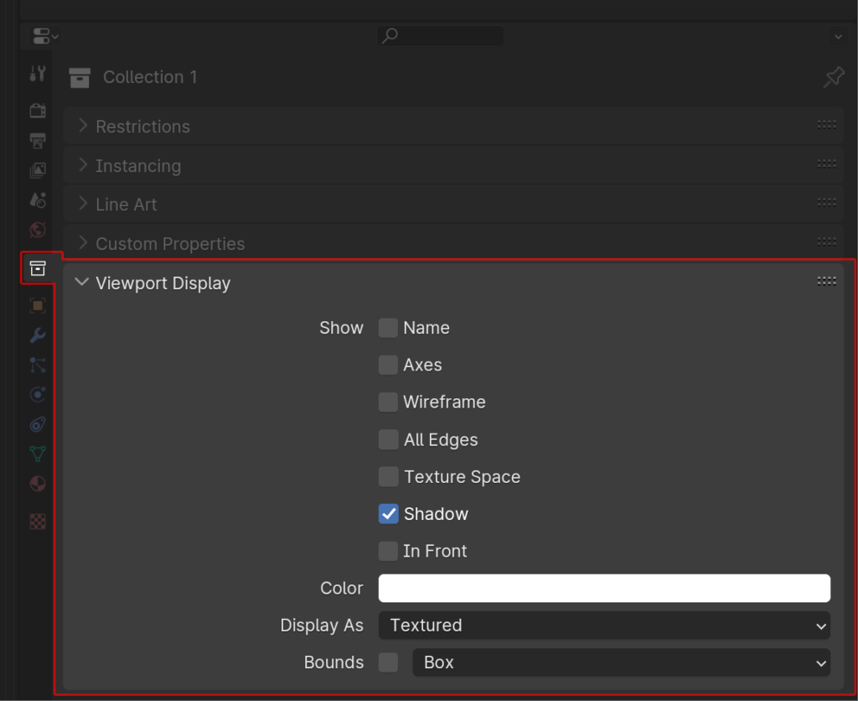Click the Collection 1 name text
The width and height of the screenshot is (858, 701).
click(150, 77)
